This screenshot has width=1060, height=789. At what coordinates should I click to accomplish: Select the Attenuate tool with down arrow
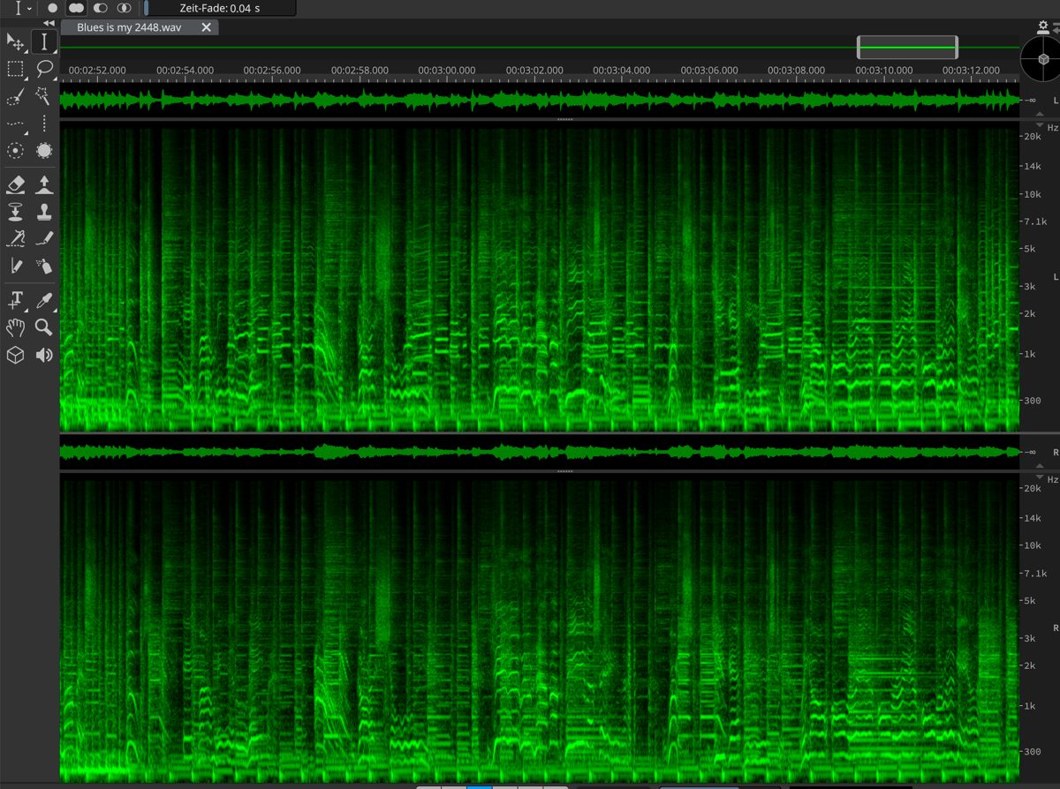15,211
